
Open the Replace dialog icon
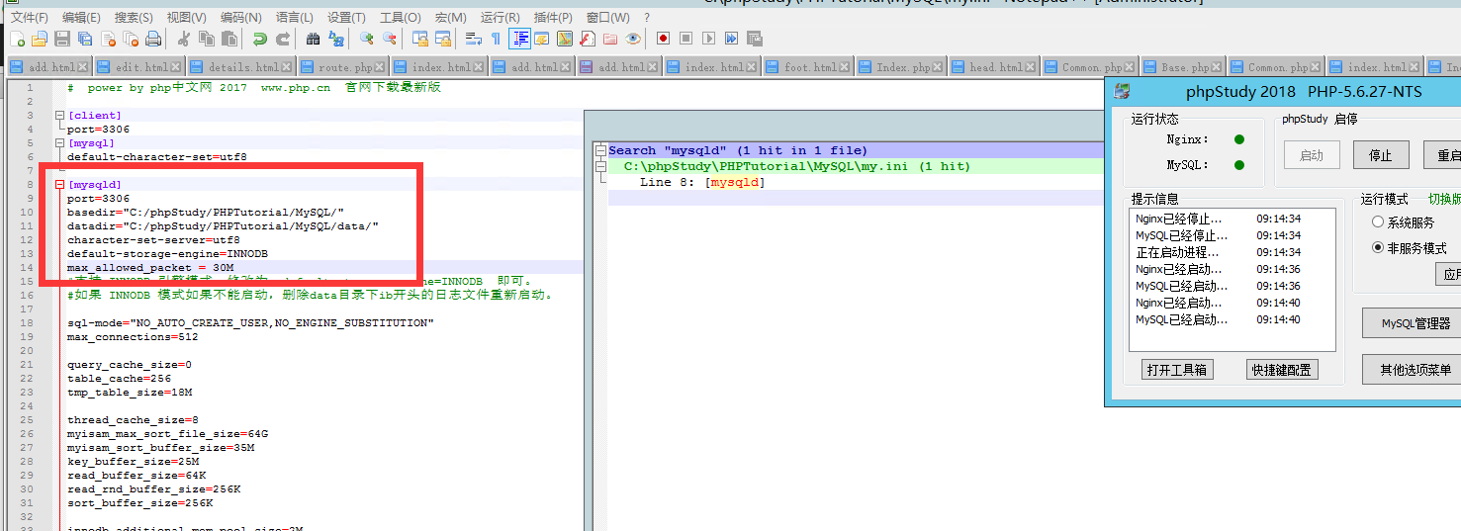[335, 39]
